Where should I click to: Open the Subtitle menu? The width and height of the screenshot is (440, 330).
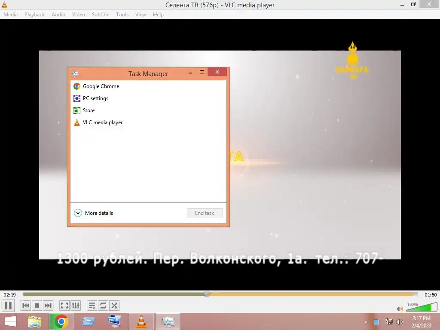[x=101, y=15]
